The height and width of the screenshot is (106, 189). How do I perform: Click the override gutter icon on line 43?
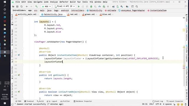coord(19,75)
